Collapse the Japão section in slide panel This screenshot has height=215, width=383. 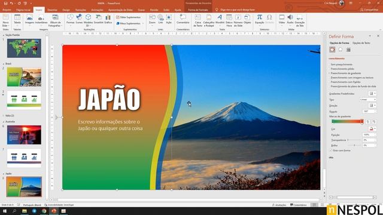click(4, 174)
